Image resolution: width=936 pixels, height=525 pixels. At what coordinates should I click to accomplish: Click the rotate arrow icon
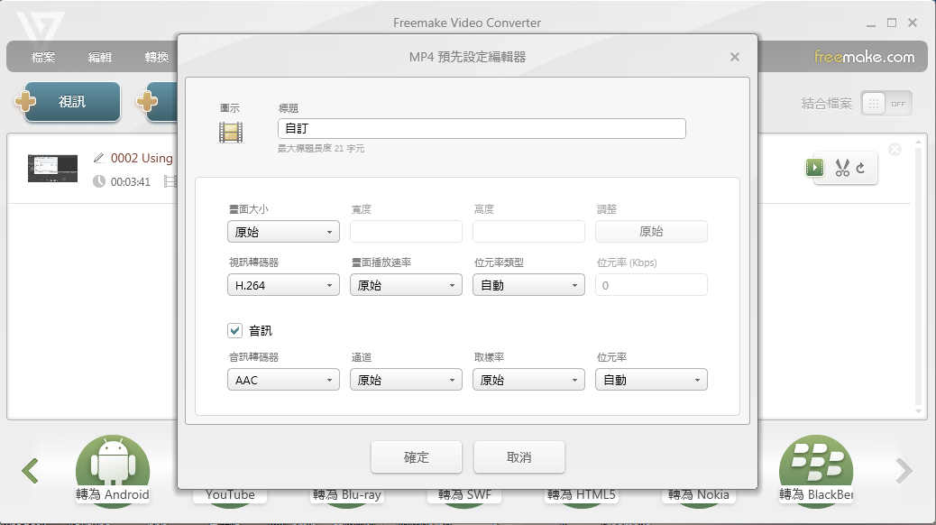pos(860,168)
